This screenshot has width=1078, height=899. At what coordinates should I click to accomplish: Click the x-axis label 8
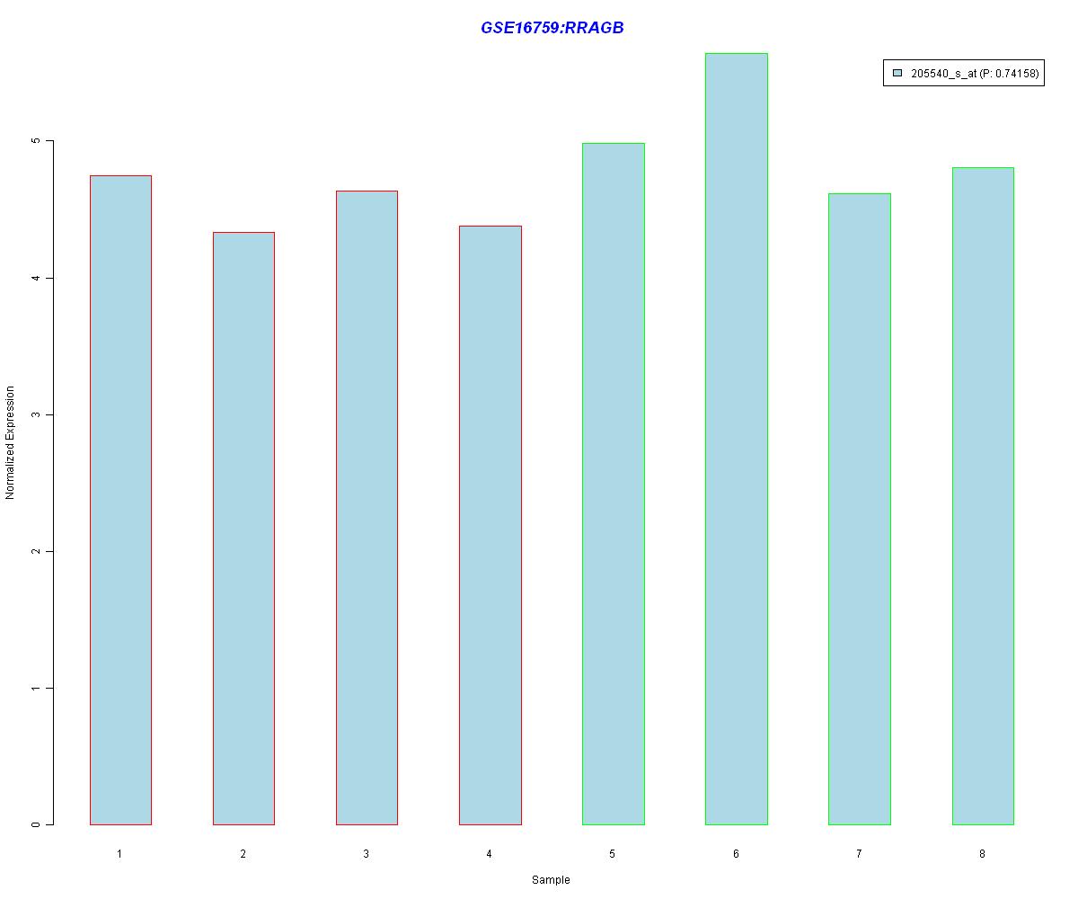982,853
